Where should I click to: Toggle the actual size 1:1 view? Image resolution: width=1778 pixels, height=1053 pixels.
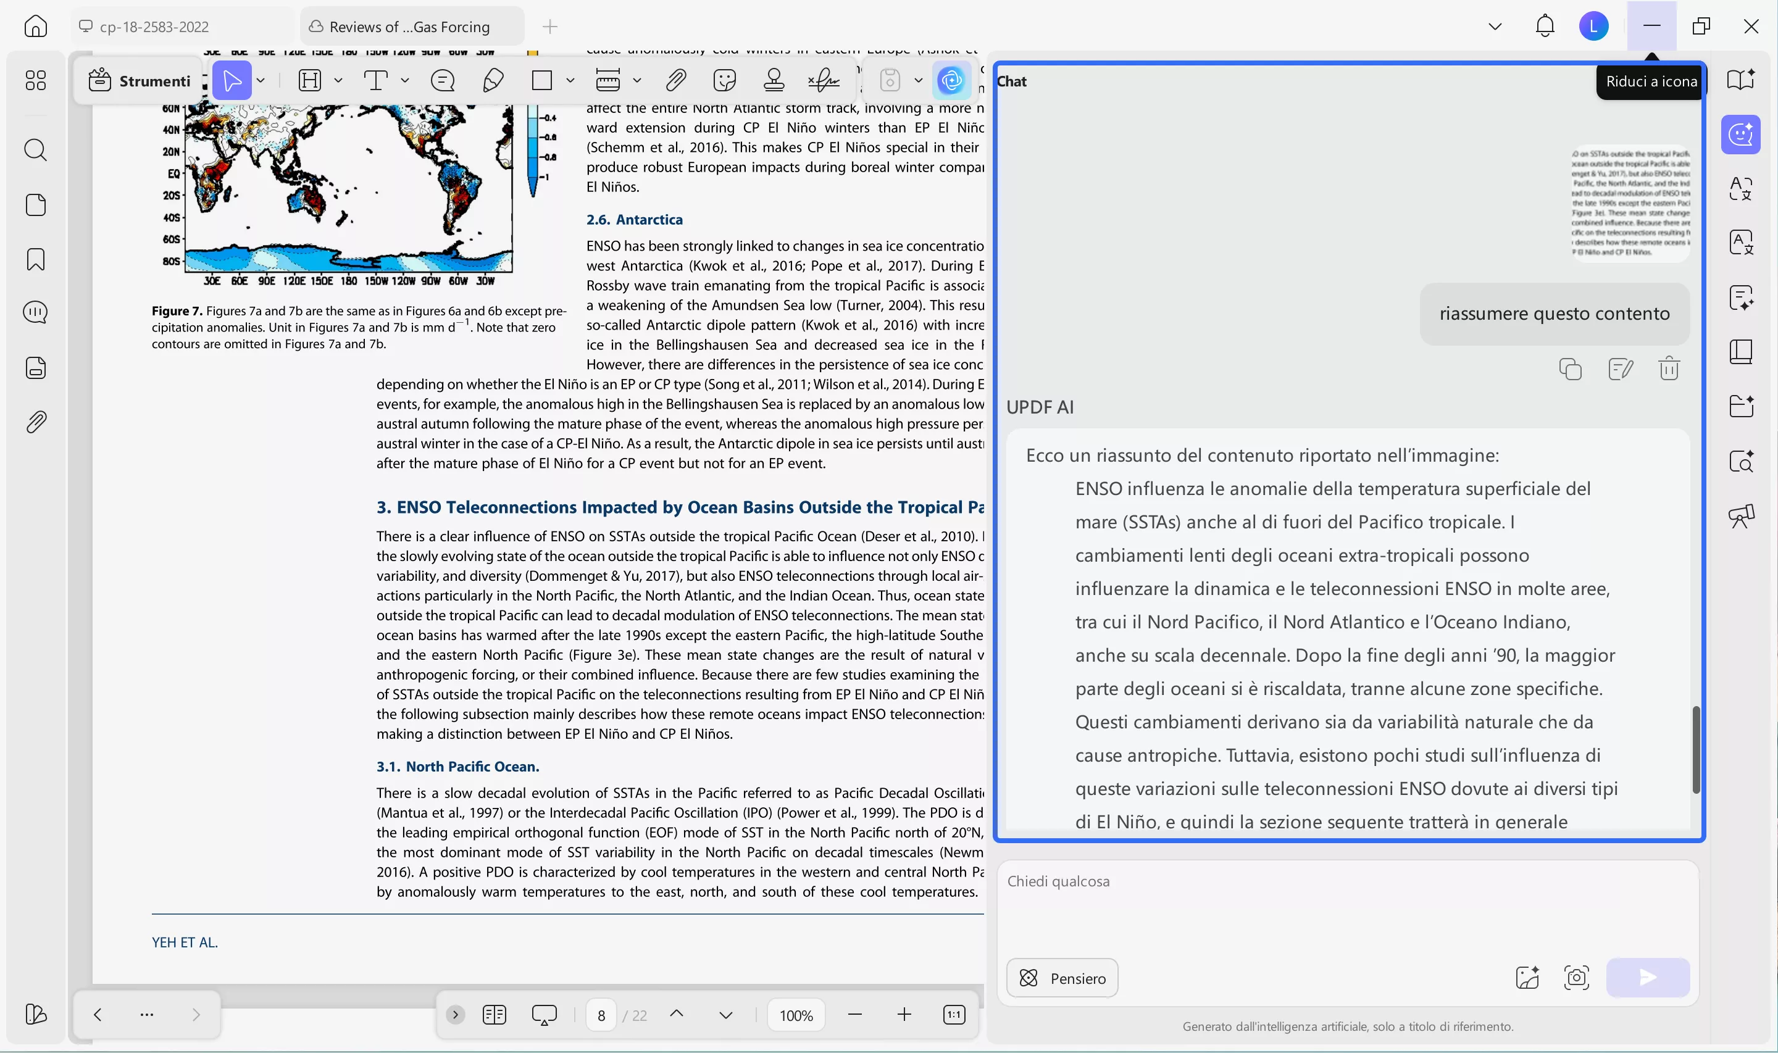pyautogui.click(x=954, y=1015)
